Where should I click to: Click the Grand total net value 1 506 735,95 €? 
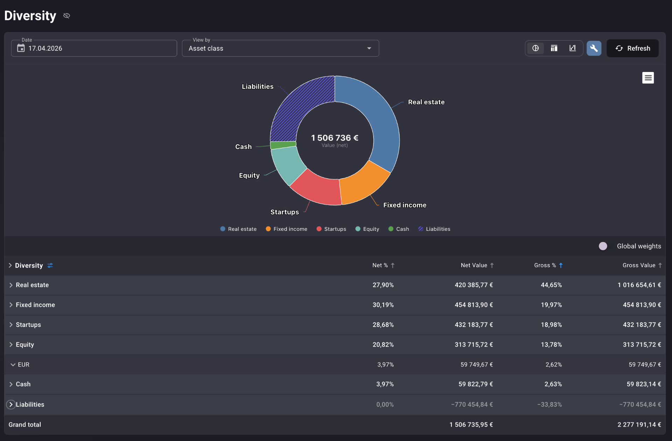coord(471,425)
